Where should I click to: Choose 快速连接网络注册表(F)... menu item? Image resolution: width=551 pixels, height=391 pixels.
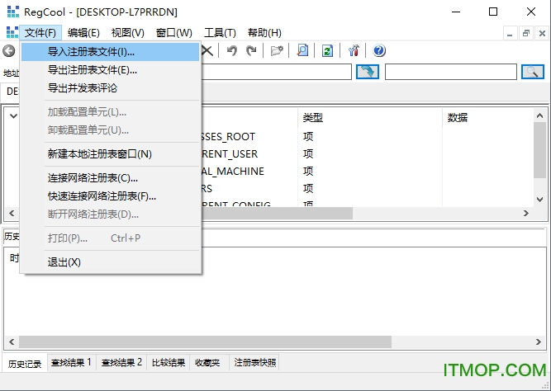pos(111,196)
